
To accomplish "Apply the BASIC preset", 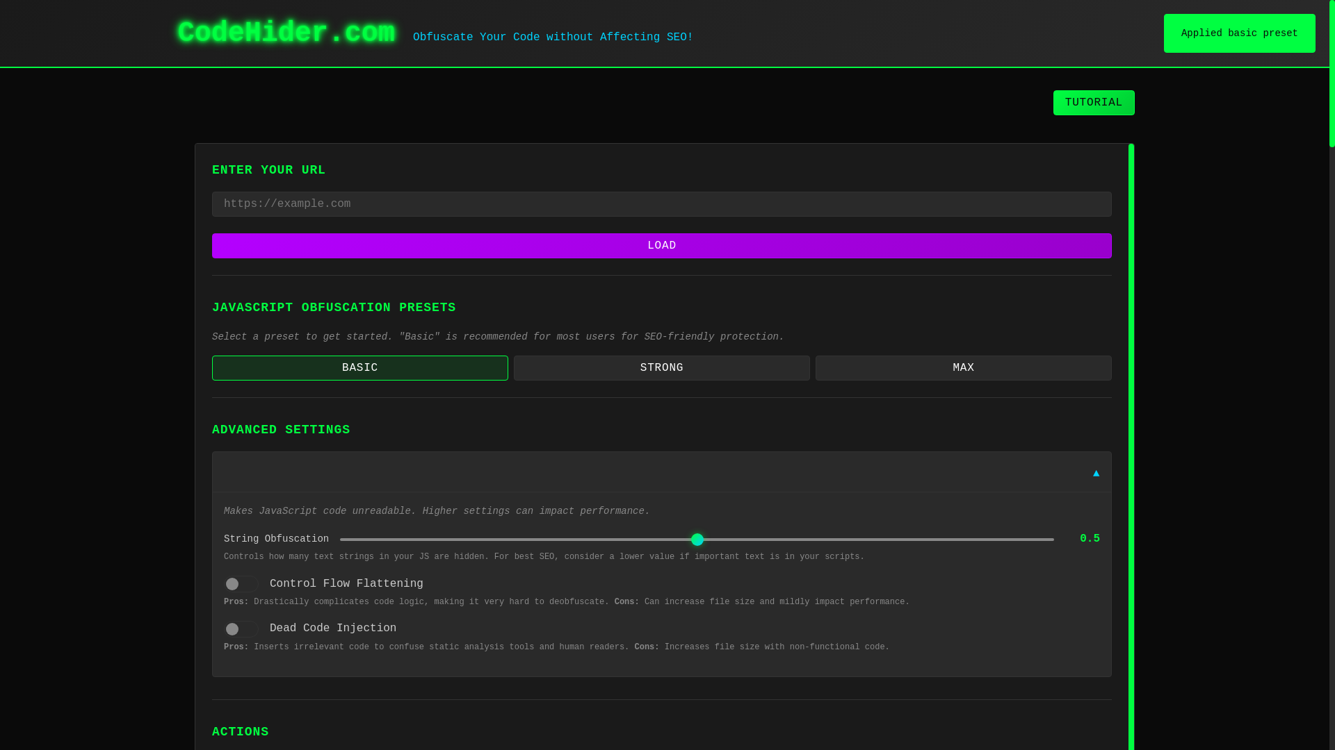I will (x=360, y=368).
